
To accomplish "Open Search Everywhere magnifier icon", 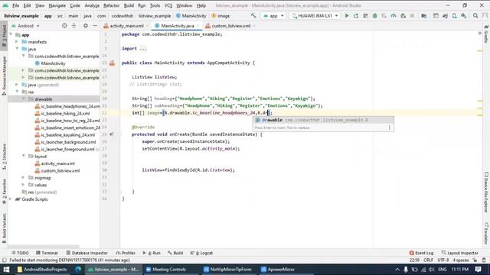I will tap(475, 15).
